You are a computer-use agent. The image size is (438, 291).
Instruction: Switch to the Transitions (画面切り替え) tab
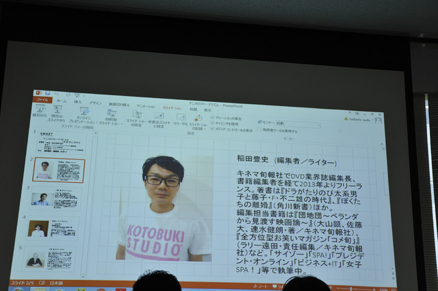click(118, 105)
